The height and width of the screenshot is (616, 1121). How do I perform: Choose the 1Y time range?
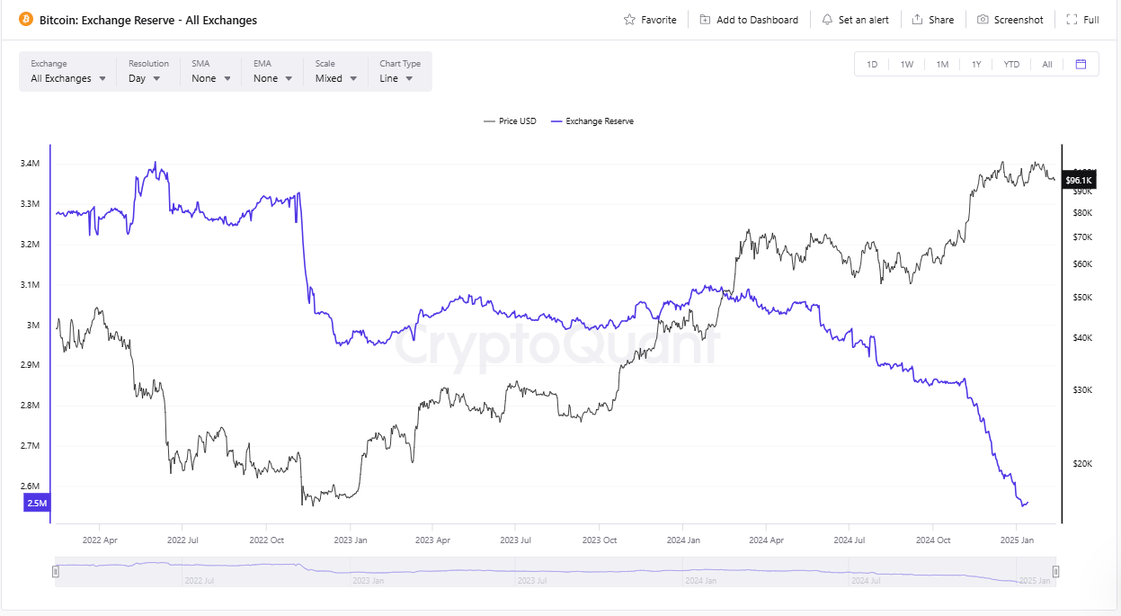click(x=976, y=64)
